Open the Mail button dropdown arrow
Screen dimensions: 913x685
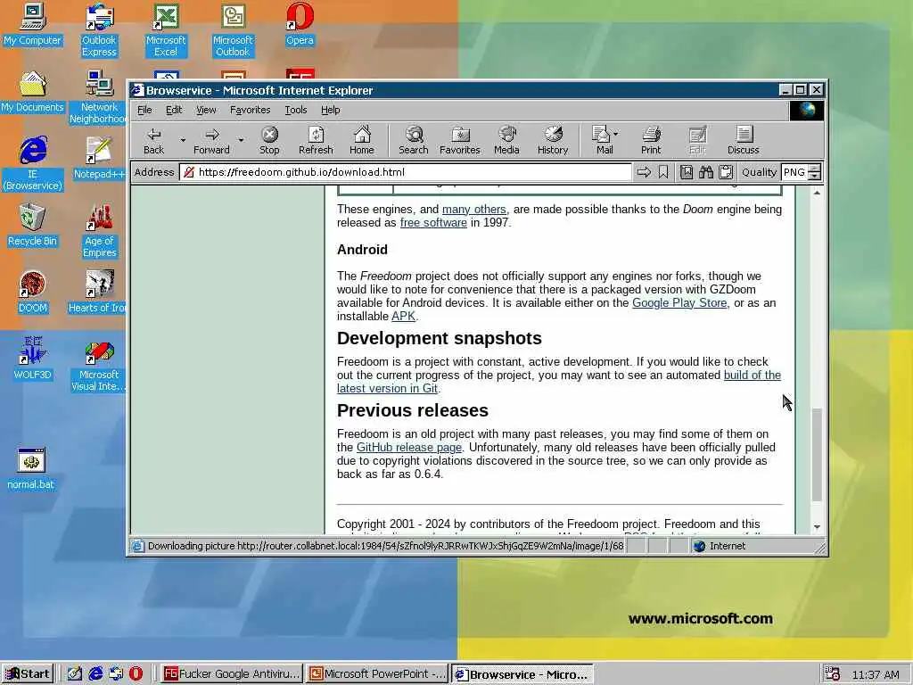(616, 134)
